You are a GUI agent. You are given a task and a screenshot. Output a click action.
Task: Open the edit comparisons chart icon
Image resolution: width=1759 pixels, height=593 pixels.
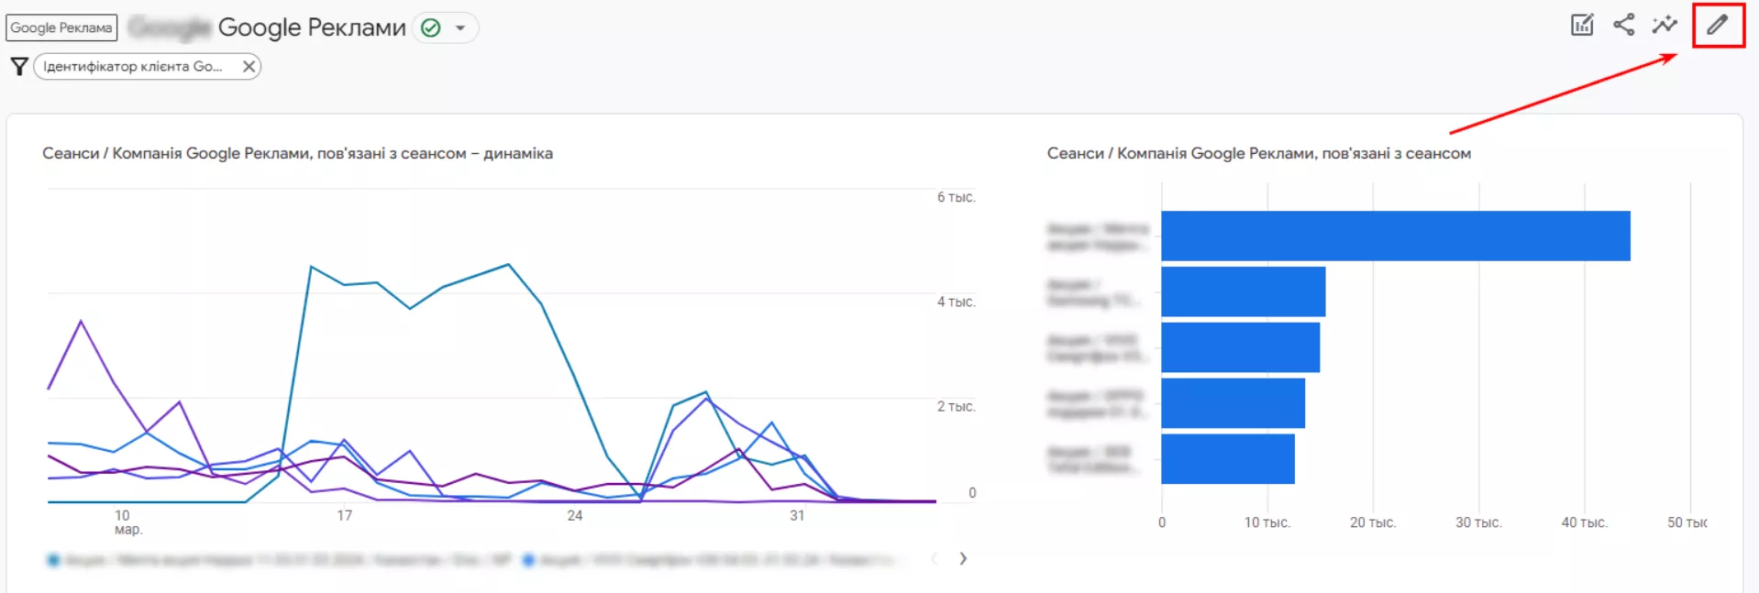coord(1582,25)
